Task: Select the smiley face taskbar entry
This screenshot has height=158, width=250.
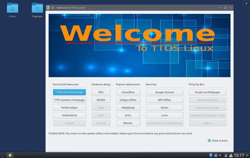Action: (x=10, y=155)
